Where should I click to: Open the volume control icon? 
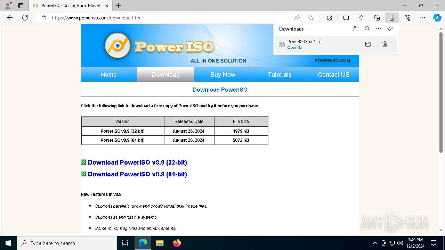point(400,243)
